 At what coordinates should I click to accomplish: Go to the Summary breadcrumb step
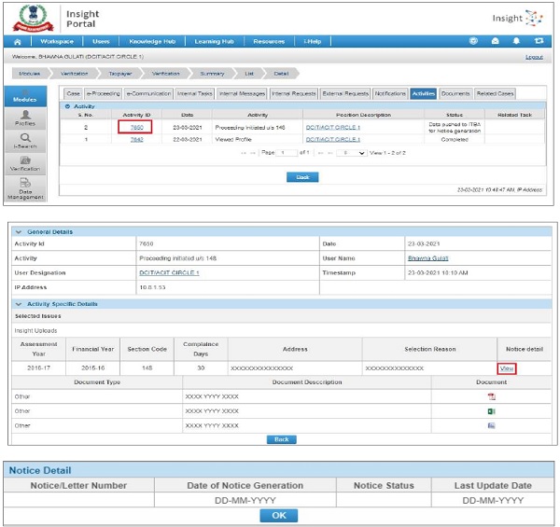point(212,74)
